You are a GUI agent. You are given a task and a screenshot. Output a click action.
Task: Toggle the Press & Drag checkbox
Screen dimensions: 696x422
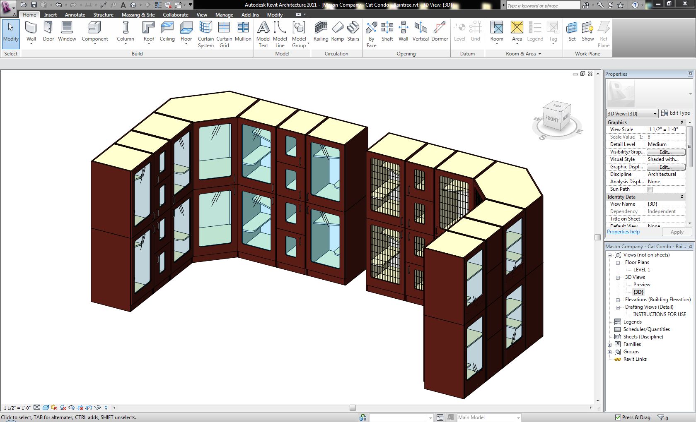[x=618, y=417]
